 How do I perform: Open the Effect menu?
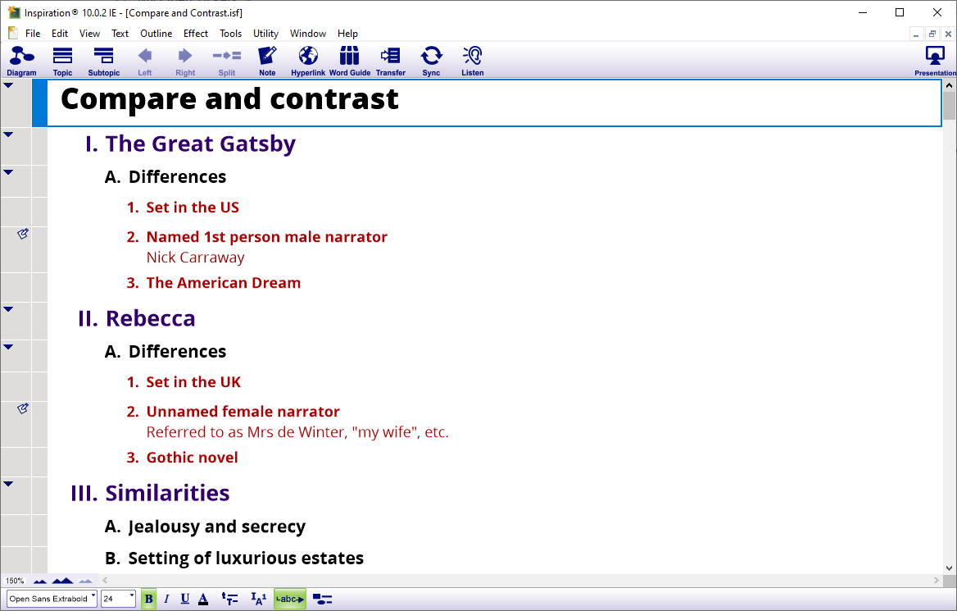pos(196,33)
